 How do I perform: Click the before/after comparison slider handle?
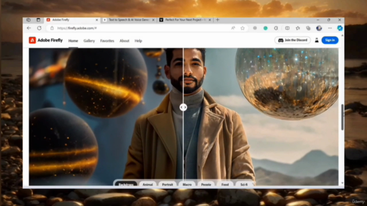pos(183,107)
